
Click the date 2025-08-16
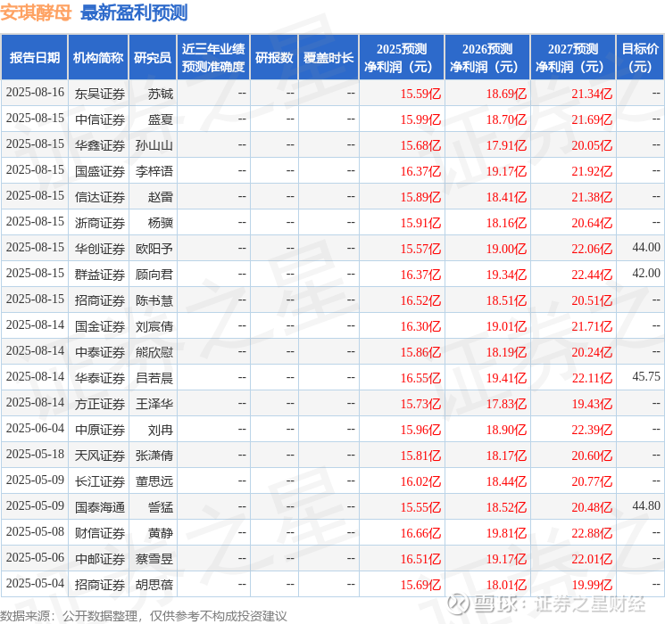35,93
